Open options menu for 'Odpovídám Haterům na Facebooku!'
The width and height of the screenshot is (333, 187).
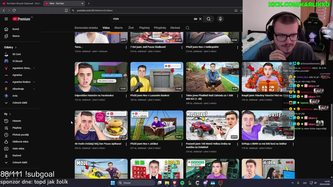126,96
